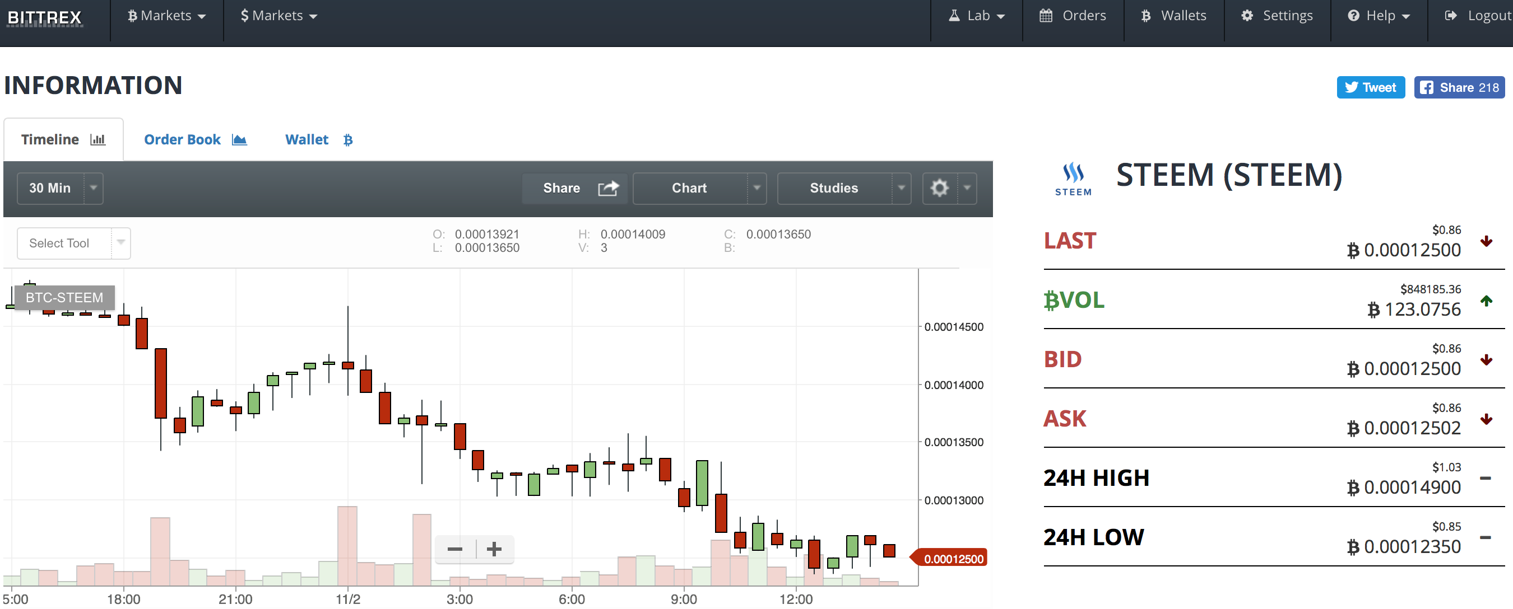Go to Orders page
Image resolution: width=1513 pixels, height=609 pixels.
click(x=1073, y=16)
